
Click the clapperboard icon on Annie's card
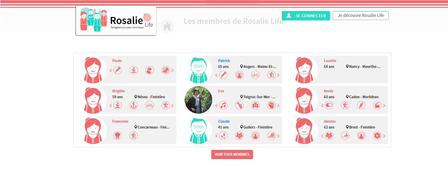[377, 105]
